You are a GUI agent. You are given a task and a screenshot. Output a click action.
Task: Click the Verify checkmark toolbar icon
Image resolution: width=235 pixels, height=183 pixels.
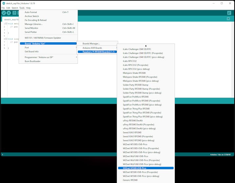[4, 13]
